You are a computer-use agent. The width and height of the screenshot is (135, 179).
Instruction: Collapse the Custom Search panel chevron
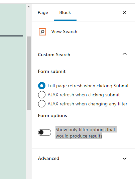[125, 54]
